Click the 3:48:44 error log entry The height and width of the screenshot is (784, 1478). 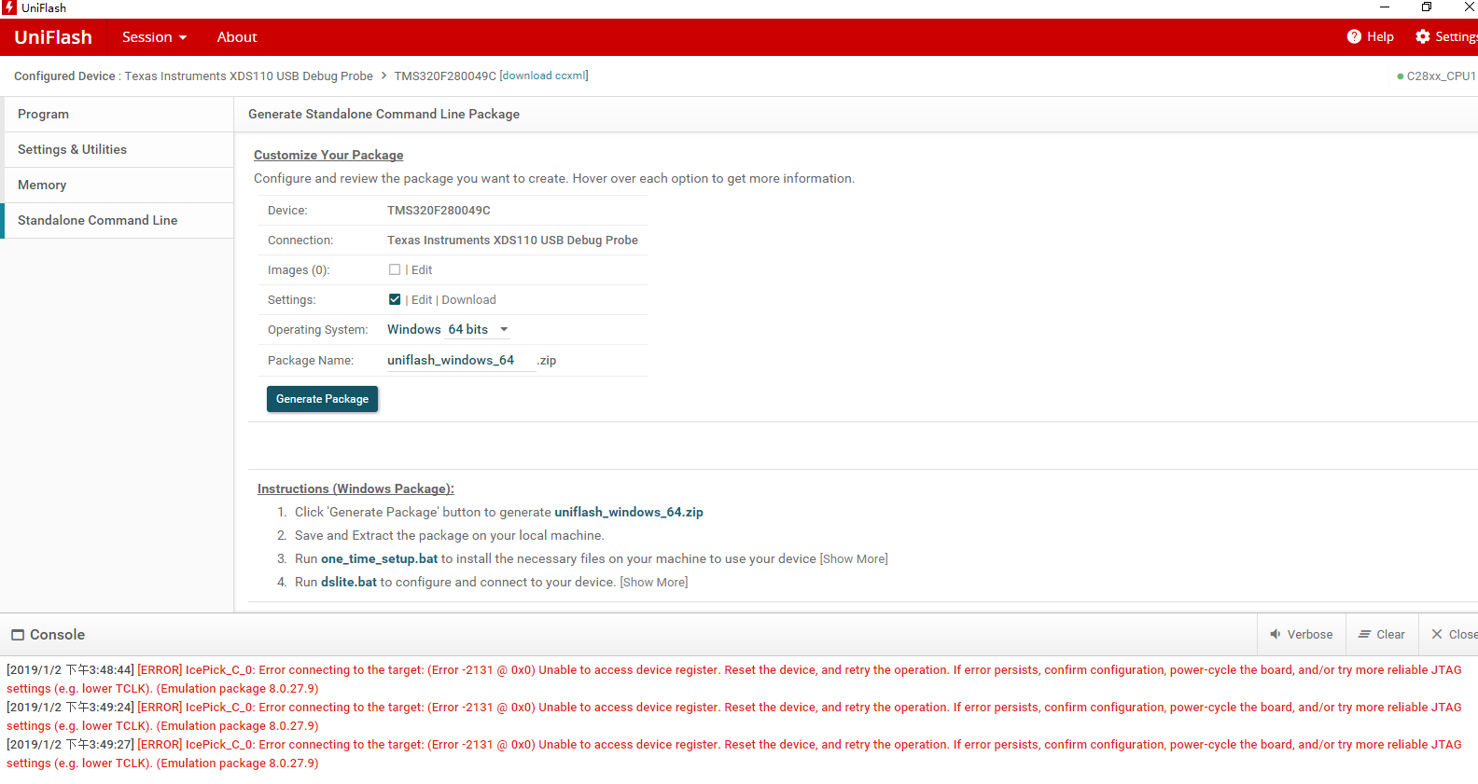coord(734,679)
